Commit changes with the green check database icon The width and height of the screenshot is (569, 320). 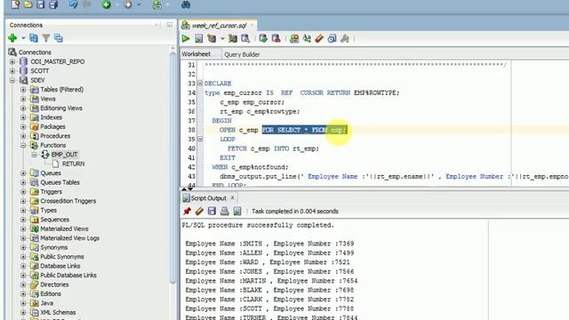(263, 38)
